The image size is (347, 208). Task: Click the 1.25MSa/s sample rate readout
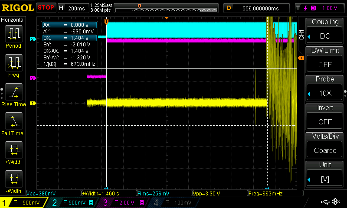pyautogui.click(x=101, y=5)
